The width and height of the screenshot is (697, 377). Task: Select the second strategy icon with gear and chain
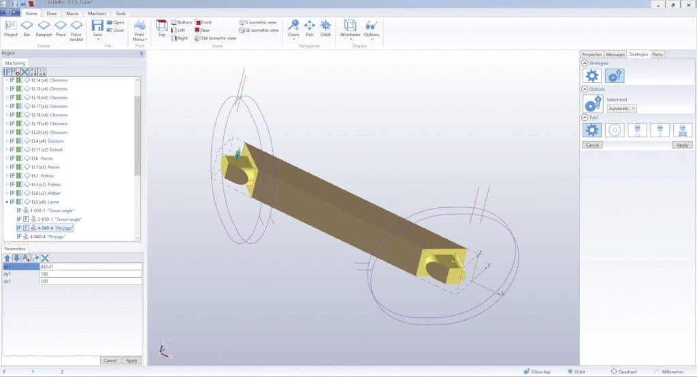[615, 77]
